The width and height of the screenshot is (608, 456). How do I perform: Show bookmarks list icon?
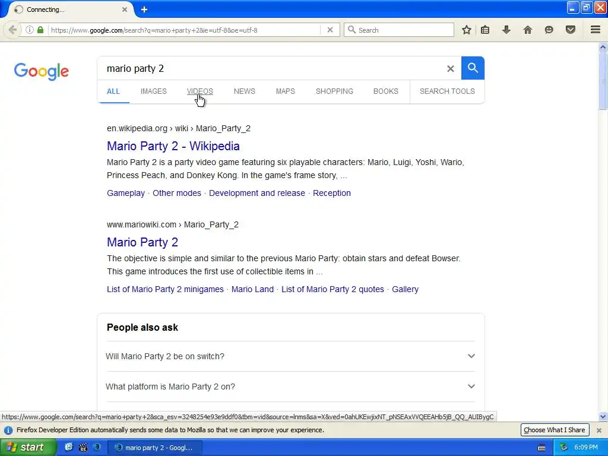[x=485, y=30]
